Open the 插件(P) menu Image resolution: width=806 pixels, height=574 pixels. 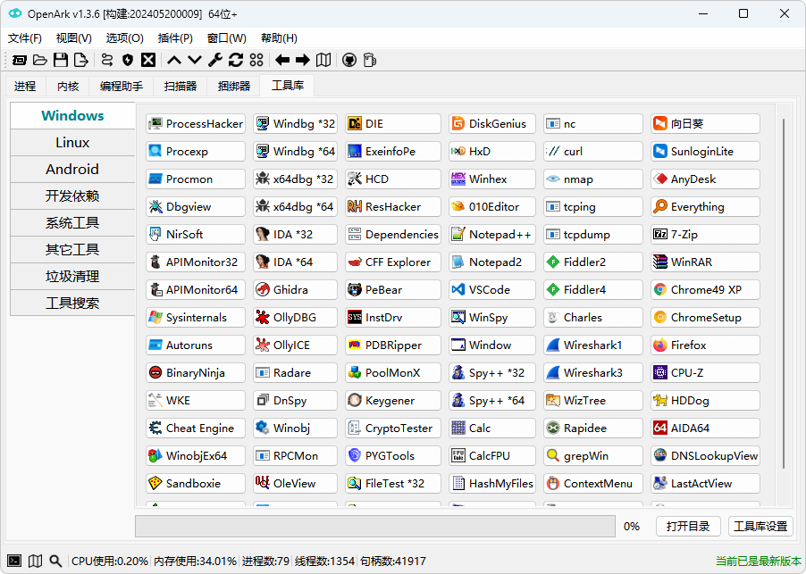[175, 38]
